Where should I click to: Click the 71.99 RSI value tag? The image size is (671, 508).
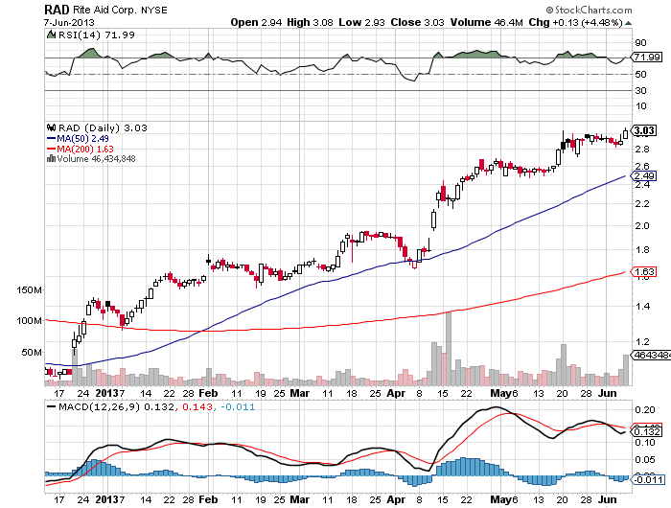pyautogui.click(x=647, y=57)
